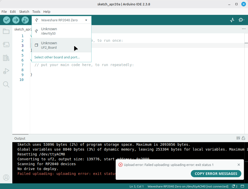Click the red error icon in notification

tap(121, 165)
